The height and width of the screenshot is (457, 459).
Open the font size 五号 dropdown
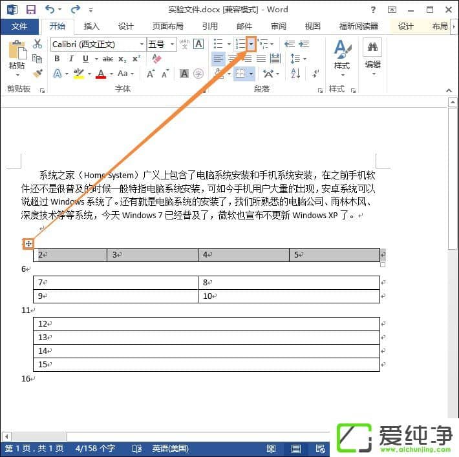(172, 44)
